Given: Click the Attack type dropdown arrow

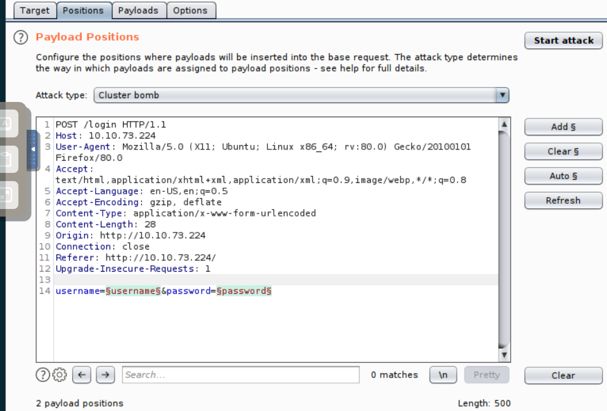Looking at the screenshot, I should [x=502, y=96].
